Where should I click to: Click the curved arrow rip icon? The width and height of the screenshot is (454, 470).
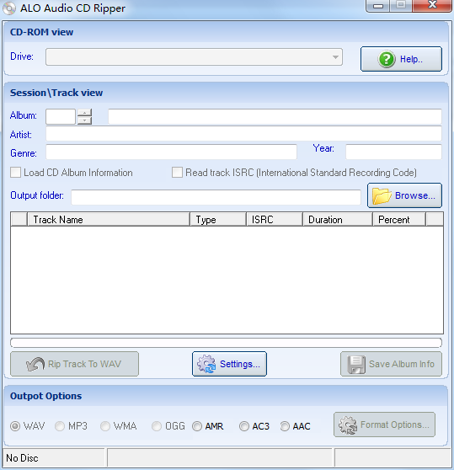35,364
